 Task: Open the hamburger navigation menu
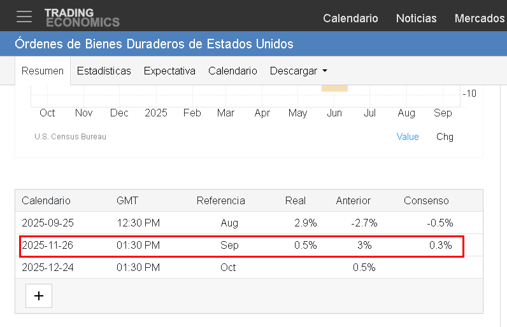point(24,17)
